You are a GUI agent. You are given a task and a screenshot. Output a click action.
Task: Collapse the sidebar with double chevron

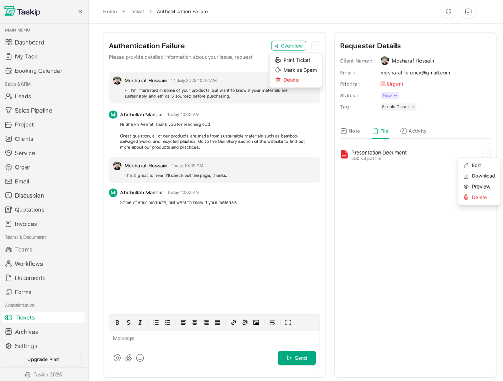pyautogui.click(x=80, y=12)
